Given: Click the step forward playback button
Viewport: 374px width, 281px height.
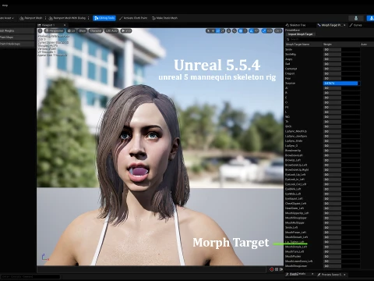Looking at the screenshot, I should tap(281, 269).
